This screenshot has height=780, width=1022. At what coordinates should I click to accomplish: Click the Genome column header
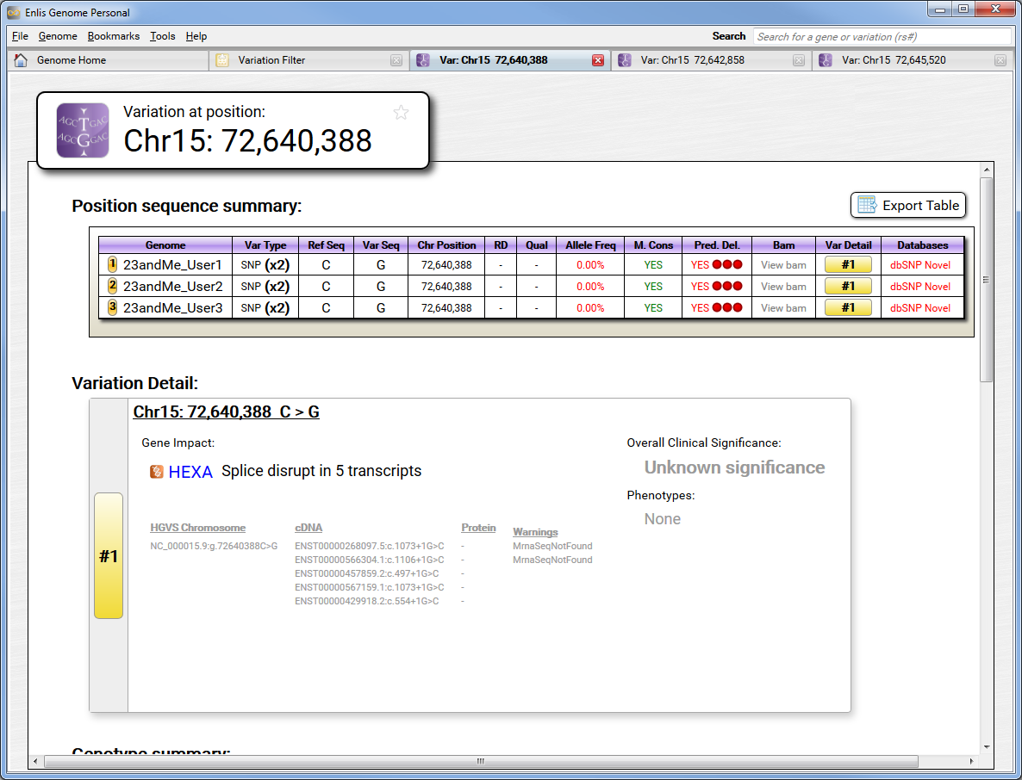tap(165, 245)
